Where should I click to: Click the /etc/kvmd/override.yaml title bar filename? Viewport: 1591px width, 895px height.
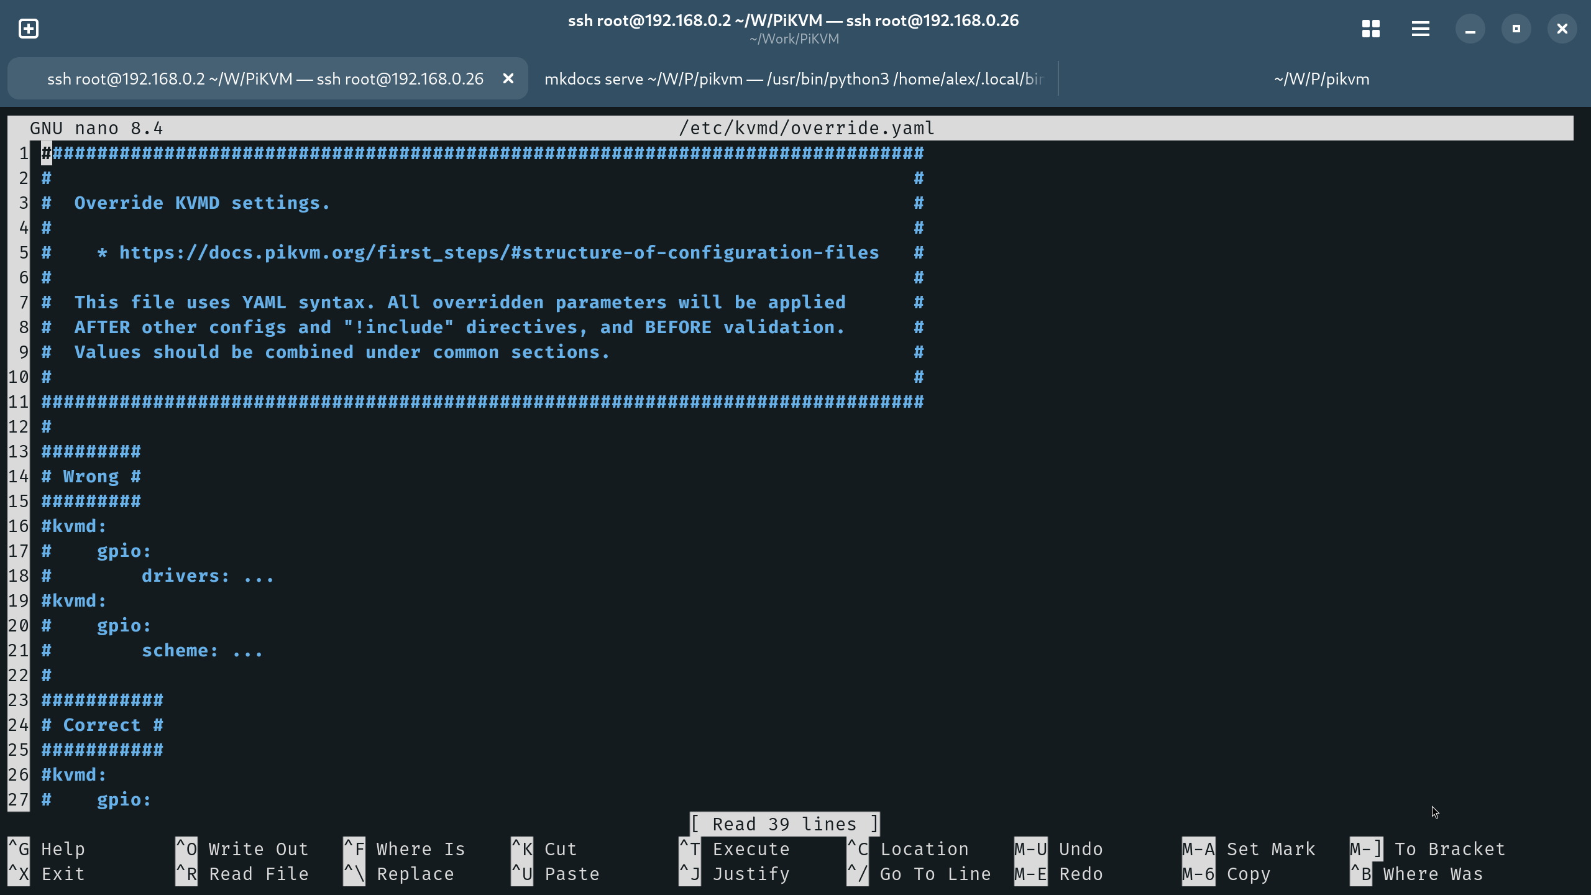coord(806,128)
